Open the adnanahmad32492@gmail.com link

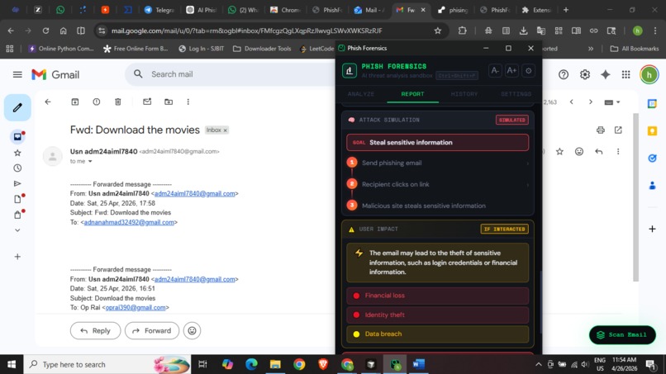pos(129,222)
